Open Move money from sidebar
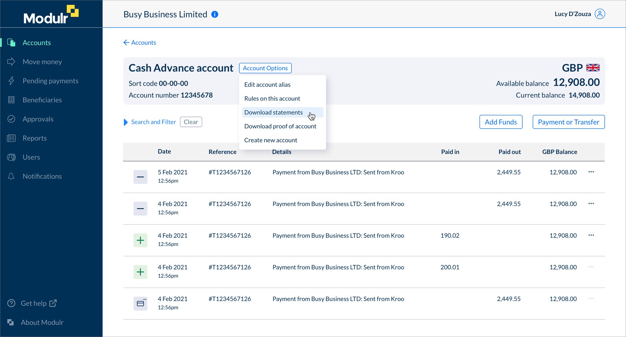626x337 pixels. (42, 62)
